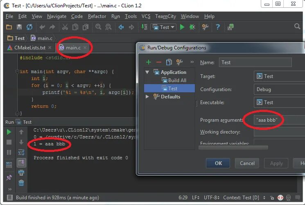Switch to the CMakeLists.txt tab

pos(29,47)
